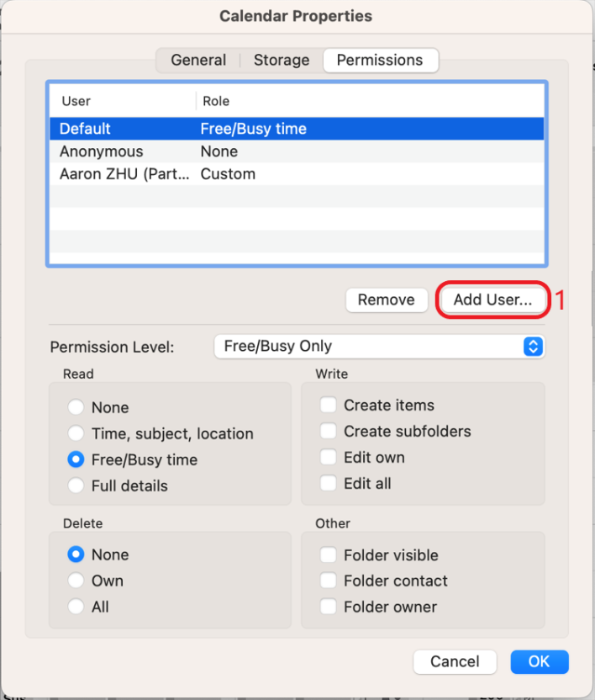Image resolution: width=595 pixels, height=700 pixels.
Task: Enable the Create items checkbox
Action: (x=329, y=406)
